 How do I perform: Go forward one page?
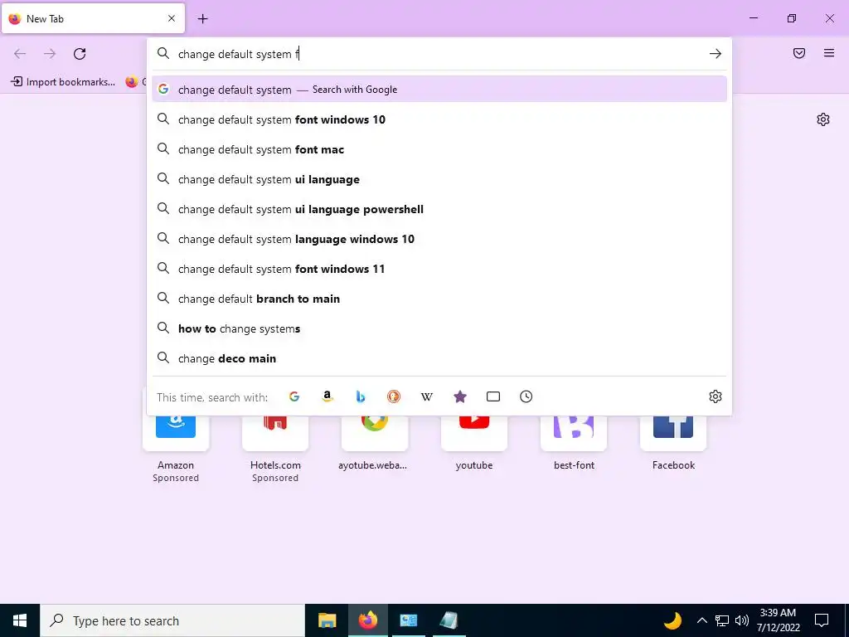[x=50, y=53]
